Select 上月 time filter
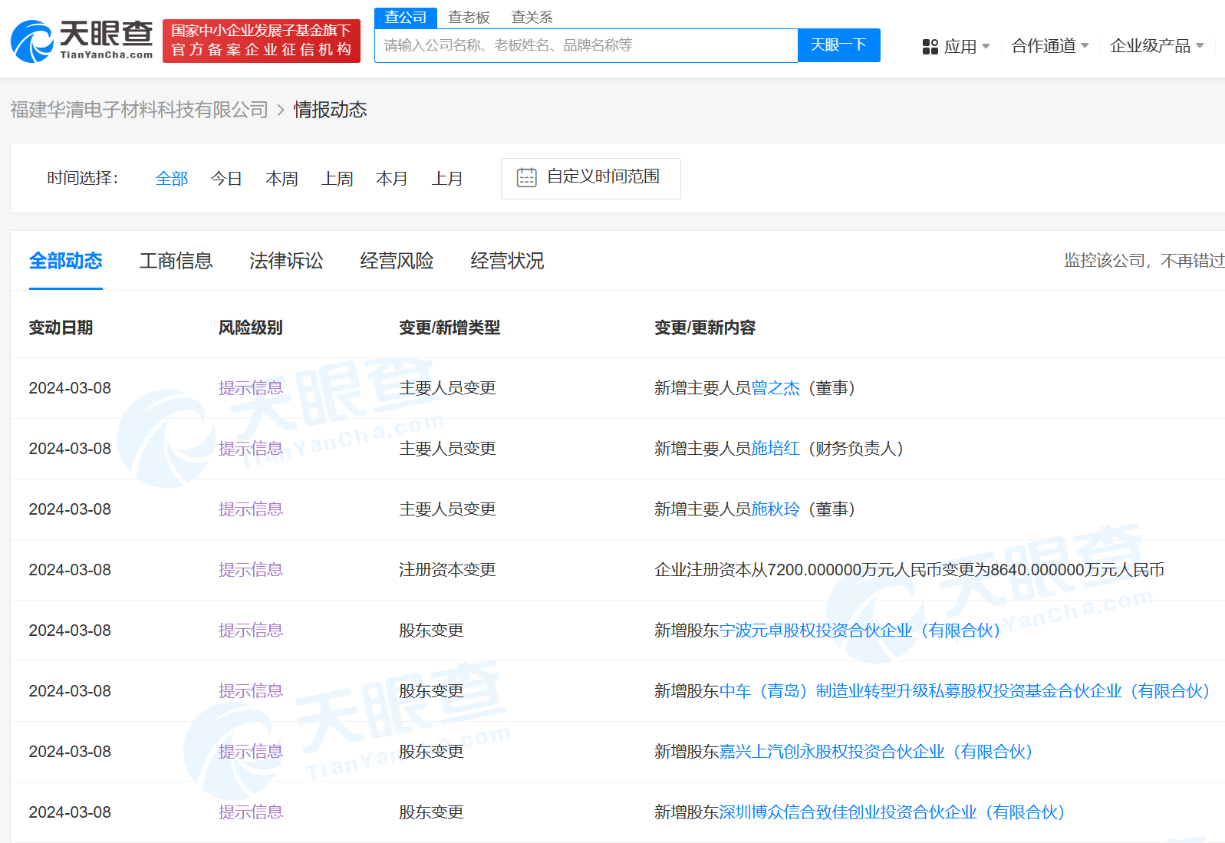 click(447, 179)
